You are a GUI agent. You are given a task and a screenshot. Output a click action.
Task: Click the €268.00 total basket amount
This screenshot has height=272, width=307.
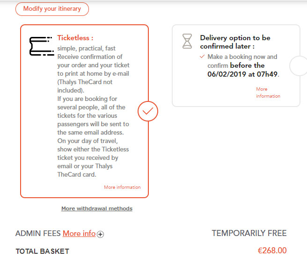click(x=272, y=251)
